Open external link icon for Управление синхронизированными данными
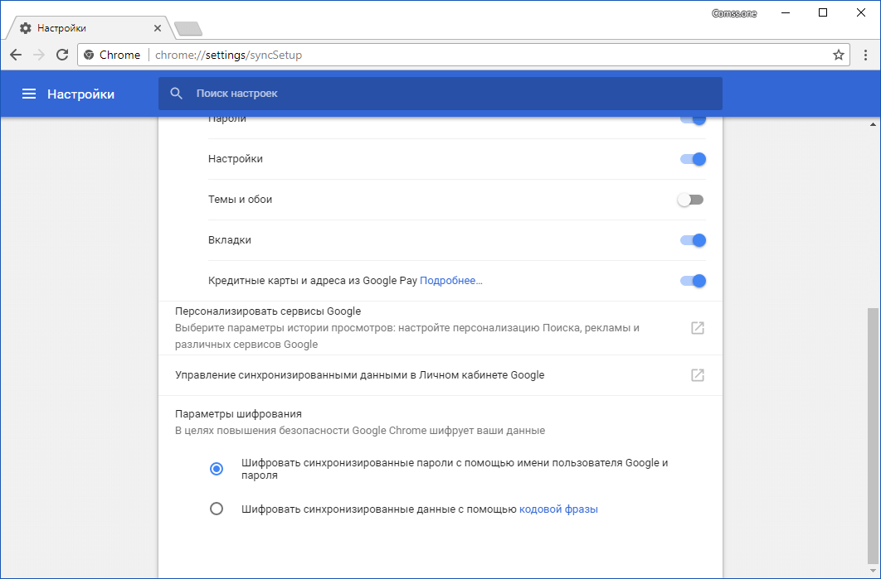 (698, 374)
